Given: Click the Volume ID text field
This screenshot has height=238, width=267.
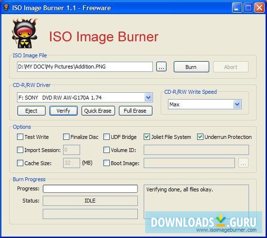Looking at the screenshot, I should click(196, 150).
